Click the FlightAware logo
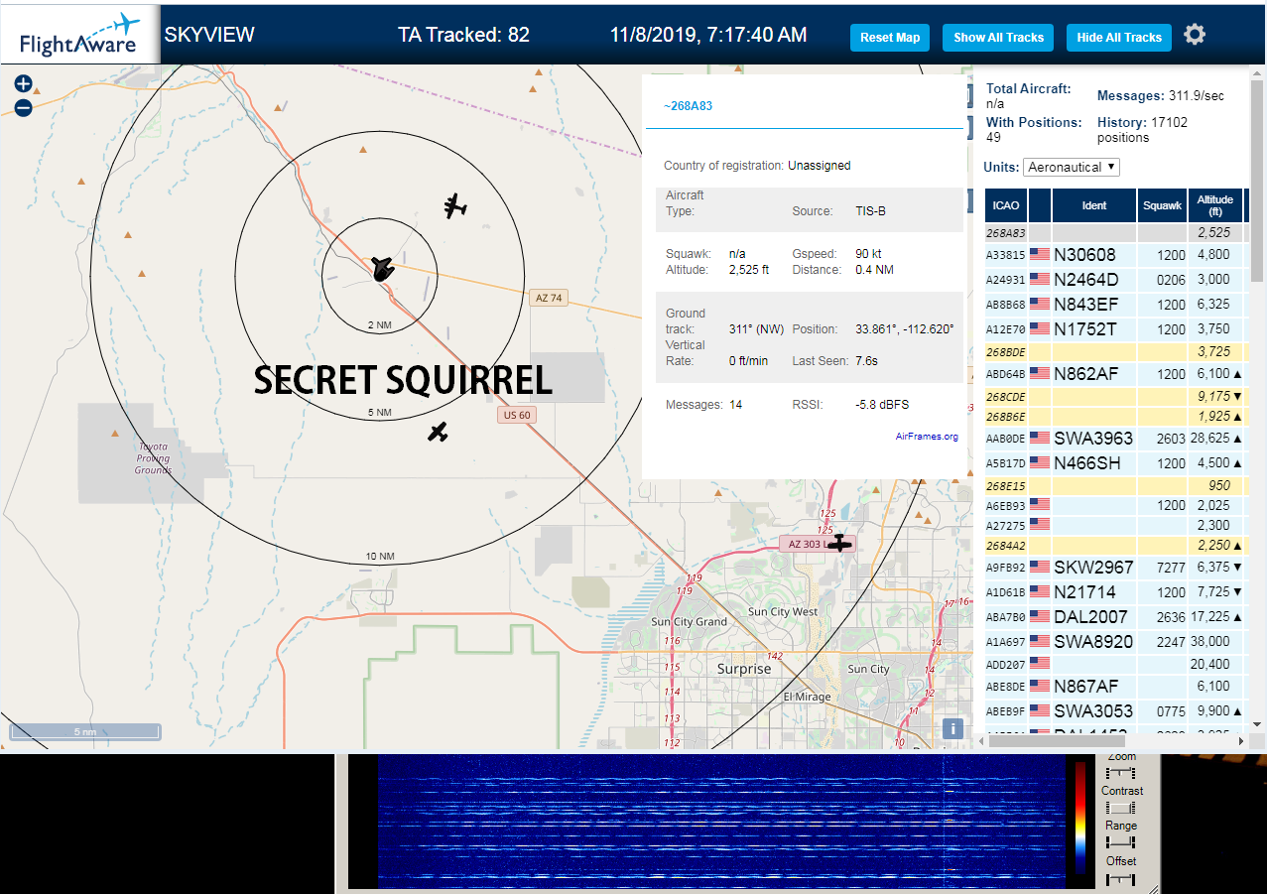Screen dimensions: 1267x894 [79, 33]
